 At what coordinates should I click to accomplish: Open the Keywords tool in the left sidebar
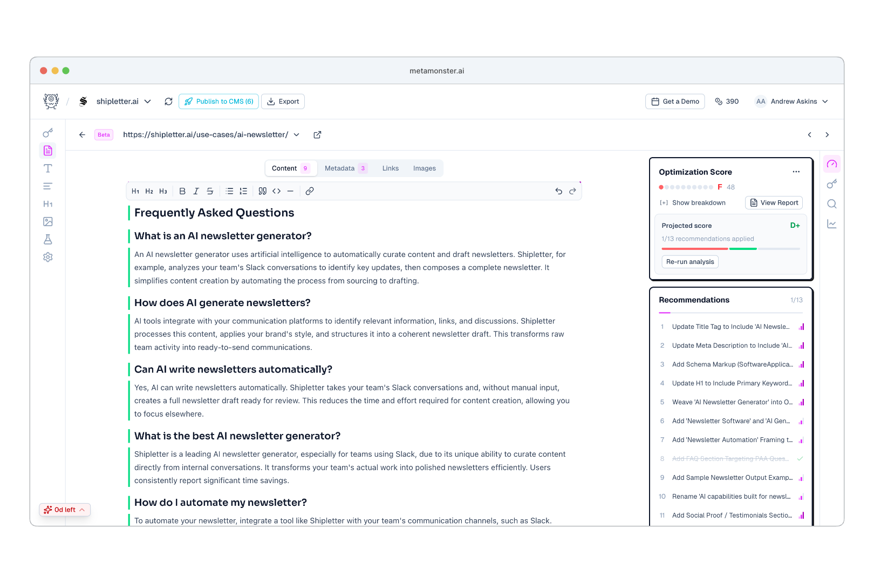(x=47, y=132)
